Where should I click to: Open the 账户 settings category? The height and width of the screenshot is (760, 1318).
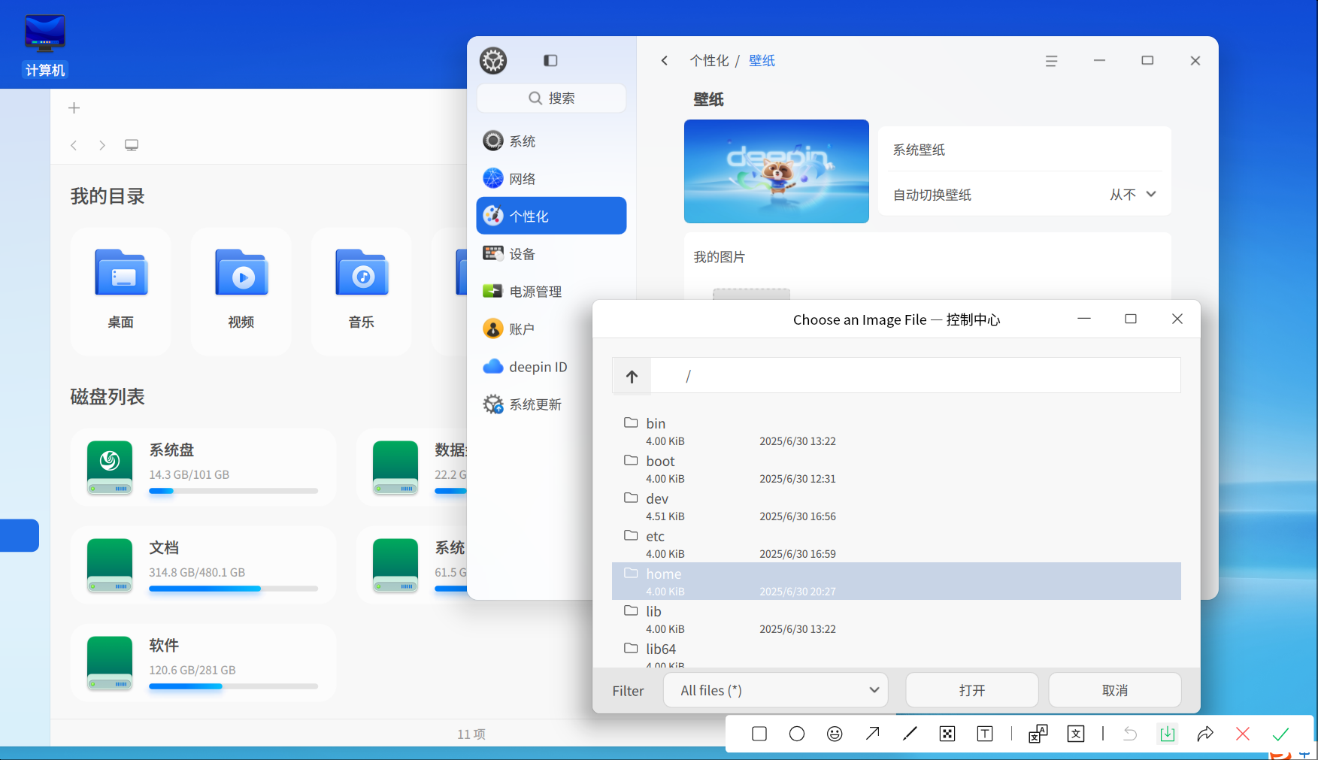pyautogui.click(x=551, y=329)
